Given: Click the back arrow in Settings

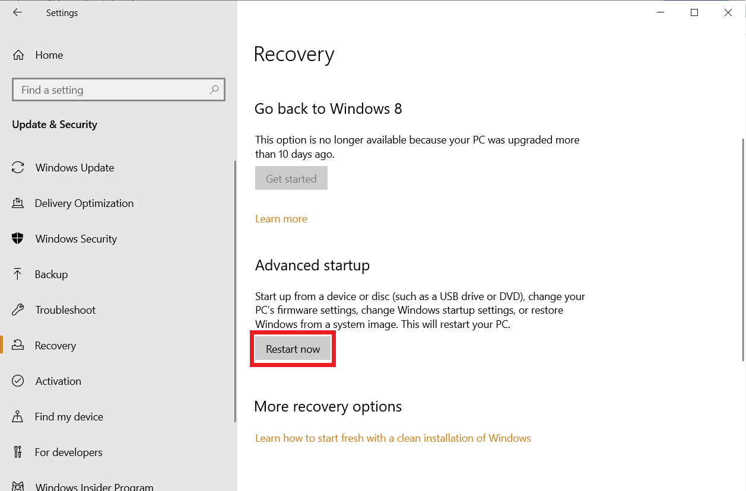Looking at the screenshot, I should [17, 12].
